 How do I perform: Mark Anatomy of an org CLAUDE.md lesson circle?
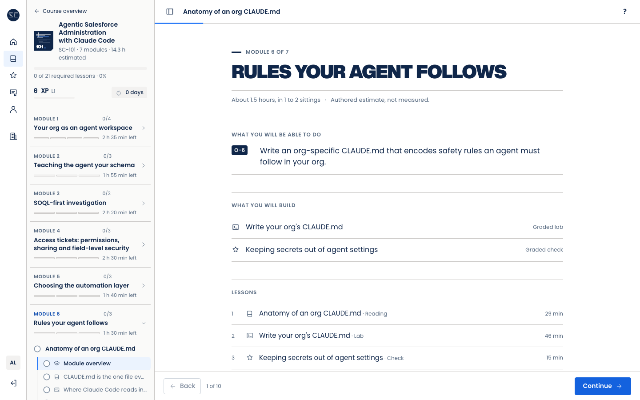37,349
